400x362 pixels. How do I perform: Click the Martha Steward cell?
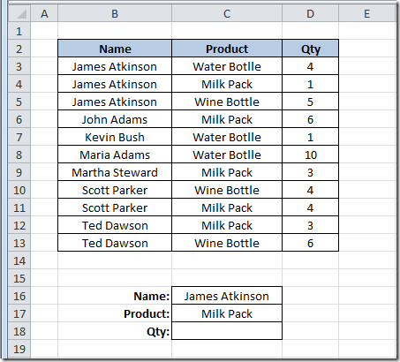(115, 172)
